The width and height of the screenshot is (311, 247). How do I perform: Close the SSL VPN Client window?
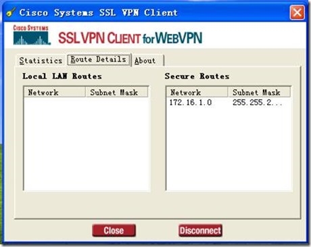(x=297, y=12)
